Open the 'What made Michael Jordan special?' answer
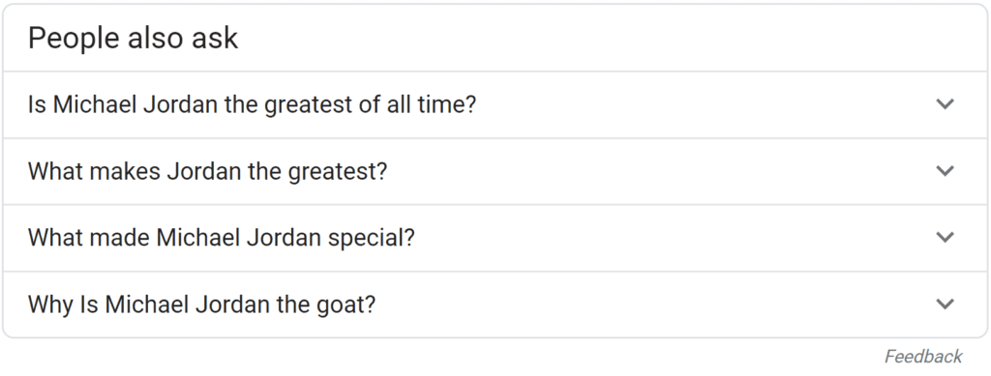Screen dimensions: 991x376 point(495,238)
